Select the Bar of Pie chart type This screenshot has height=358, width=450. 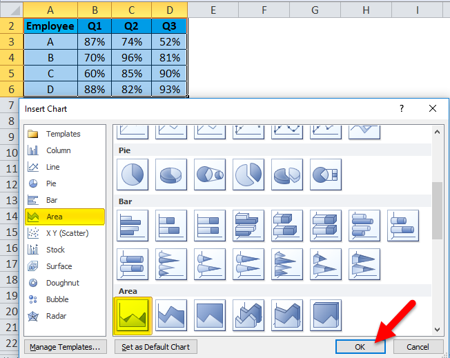pyautogui.click(x=326, y=175)
